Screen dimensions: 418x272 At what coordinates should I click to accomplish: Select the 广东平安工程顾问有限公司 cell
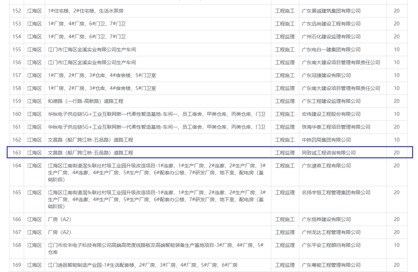(x=331, y=245)
